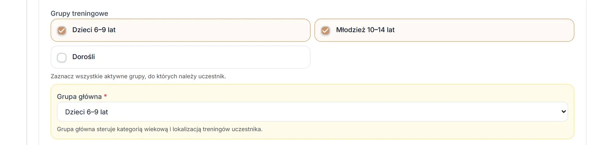Viewport: 598px width, 145px height.
Task: Open the Grupa główna dropdown
Action: [x=312, y=112]
